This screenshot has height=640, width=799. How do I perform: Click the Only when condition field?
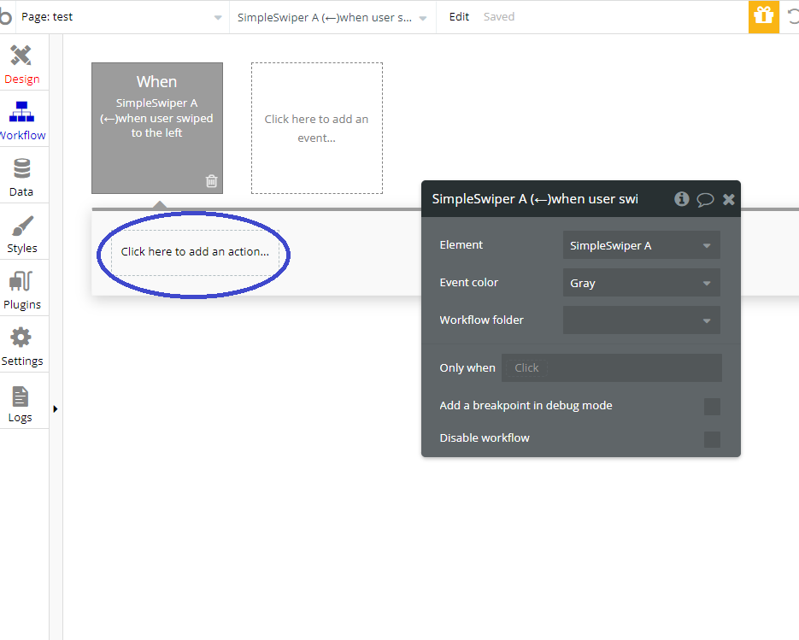click(611, 368)
